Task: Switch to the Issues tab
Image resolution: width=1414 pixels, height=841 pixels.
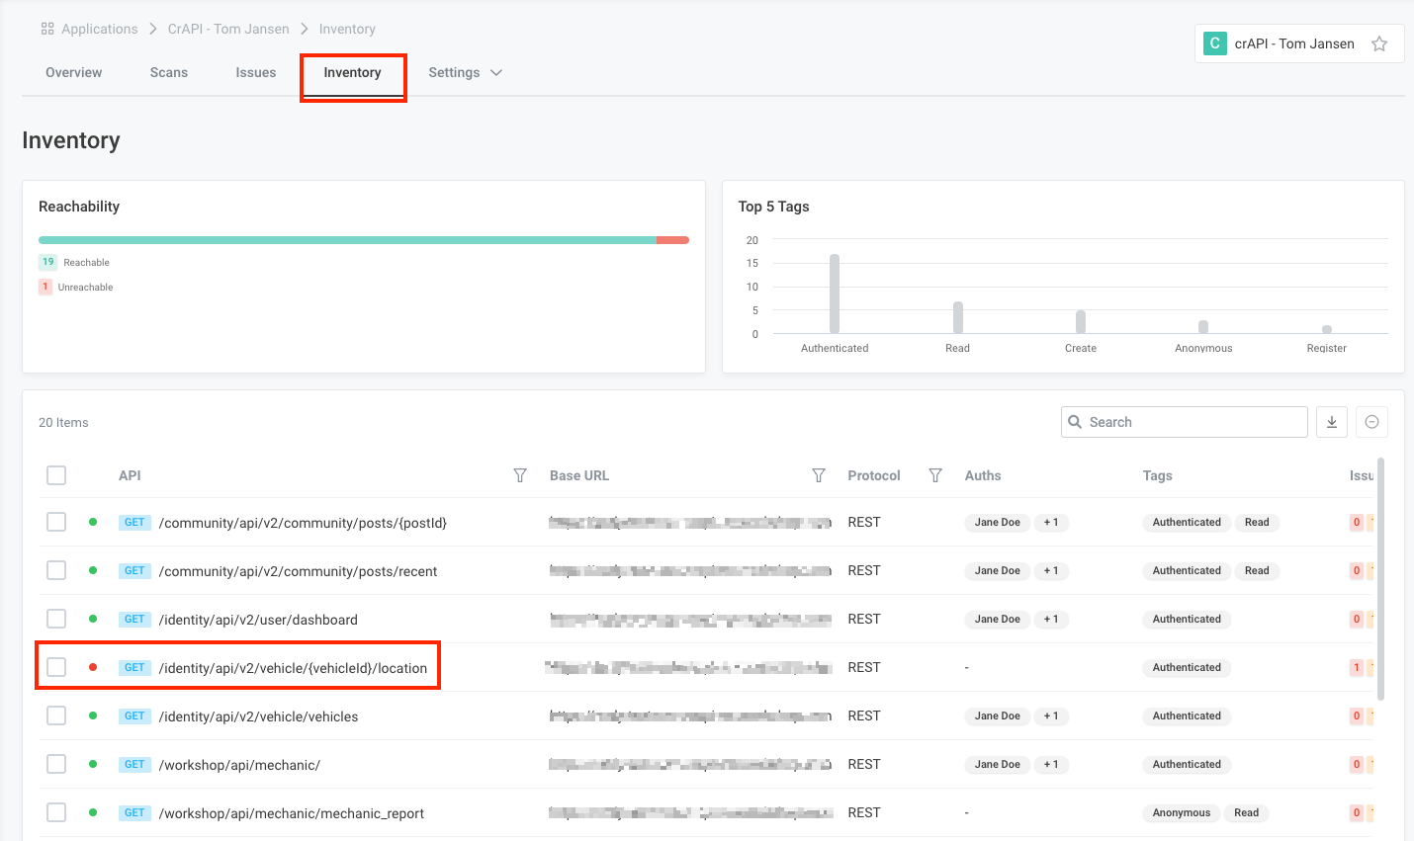Action: pos(256,72)
